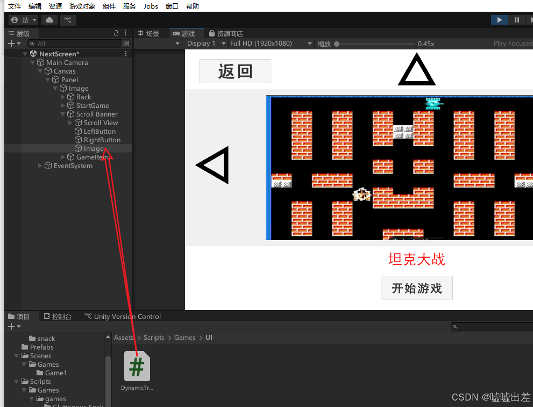
Task: Open the Display 1 dropdown
Action: tap(206, 43)
